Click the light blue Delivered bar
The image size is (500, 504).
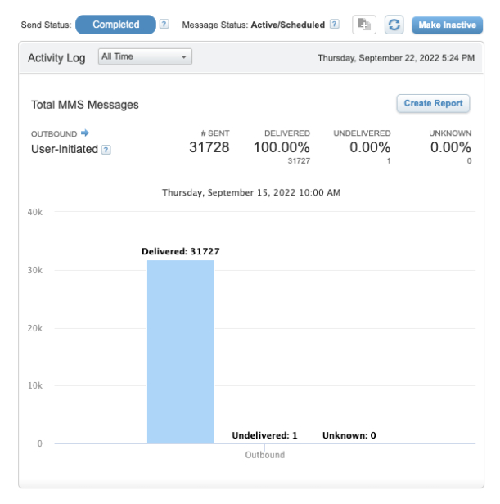pos(181,352)
